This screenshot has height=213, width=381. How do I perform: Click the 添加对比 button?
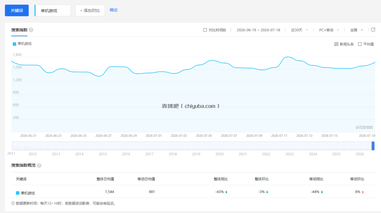[90, 11]
